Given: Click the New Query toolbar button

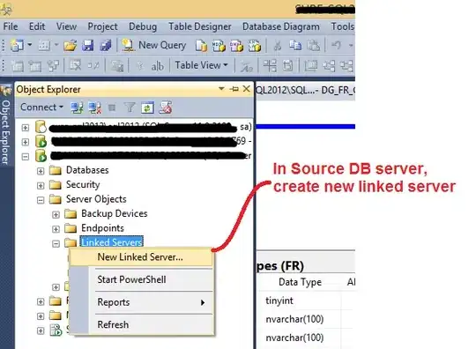Looking at the screenshot, I should click(153, 46).
